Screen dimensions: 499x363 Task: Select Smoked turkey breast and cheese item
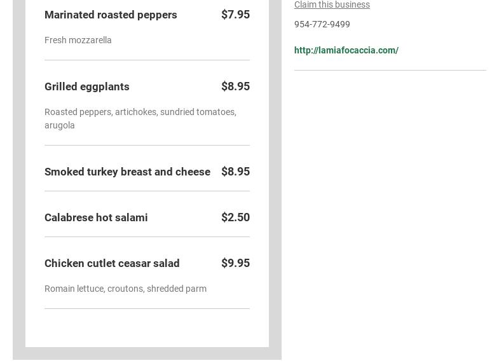pos(127,172)
